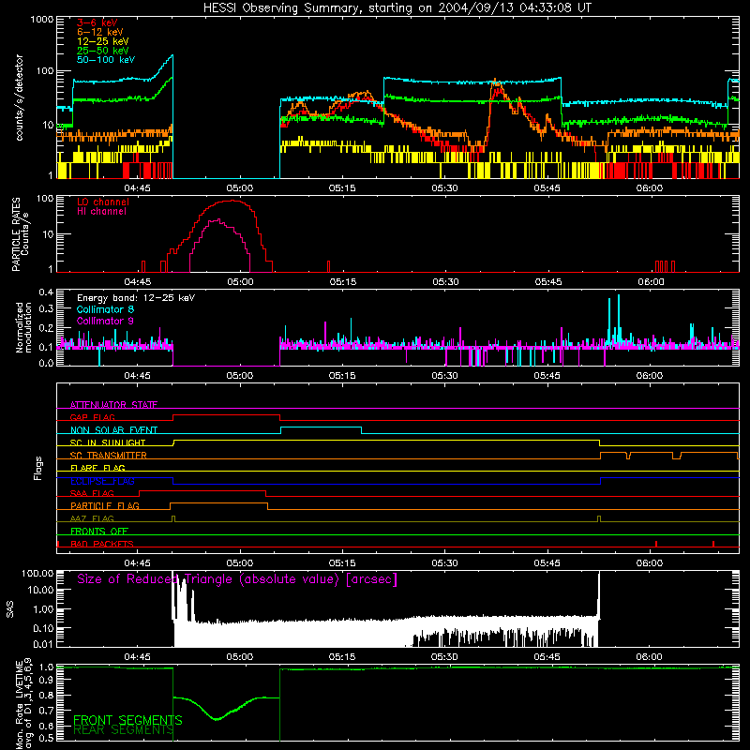Click the 'Mon. Rate LIVETIME' axis title
Image resolution: width=750 pixels, height=750 pixels.
19,706
